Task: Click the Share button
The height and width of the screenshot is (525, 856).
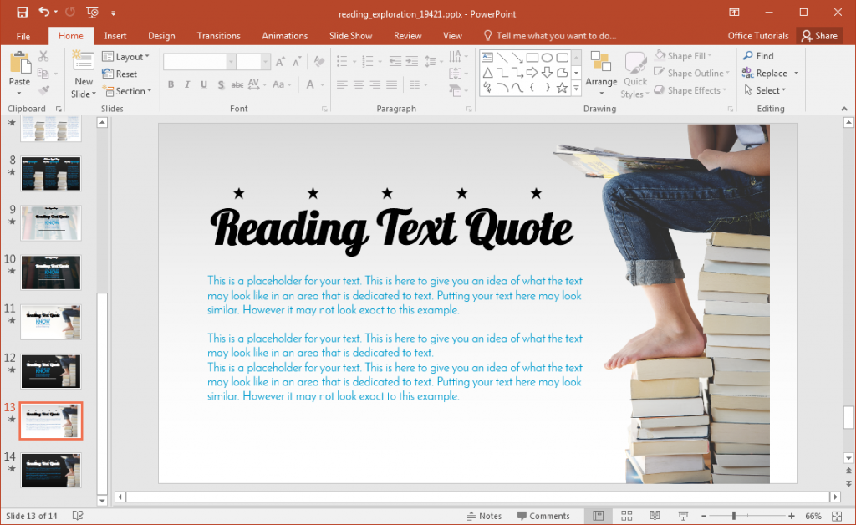Action: [819, 35]
